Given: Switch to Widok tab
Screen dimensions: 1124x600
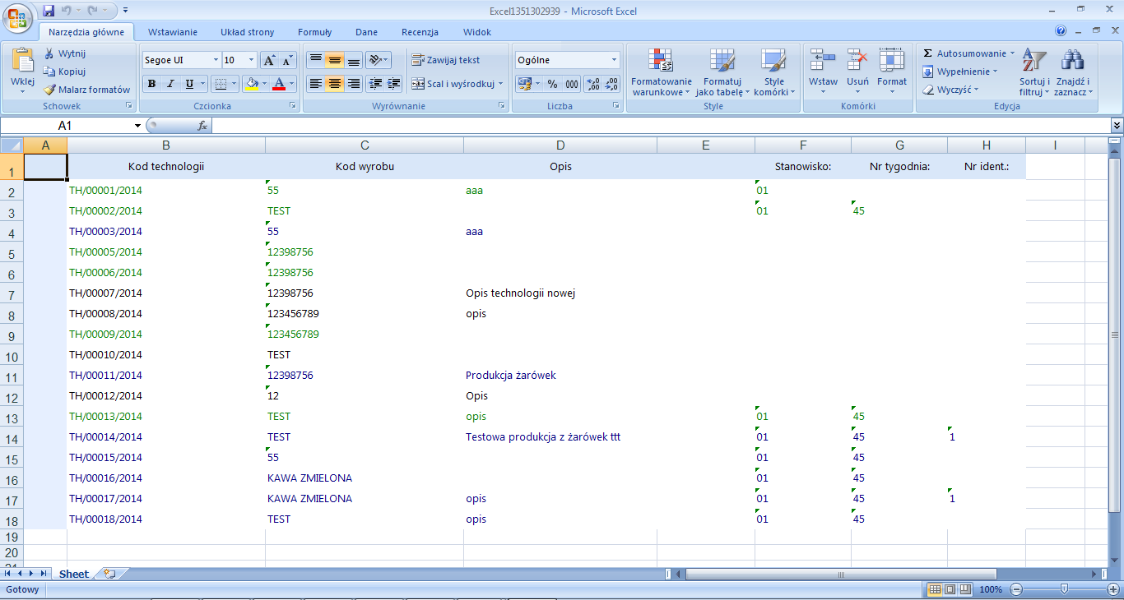Looking at the screenshot, I should click(477, 32).
